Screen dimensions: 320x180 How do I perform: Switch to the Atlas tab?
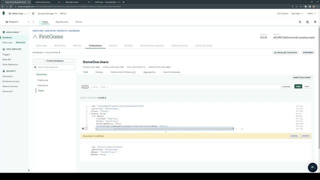[45, 22]
